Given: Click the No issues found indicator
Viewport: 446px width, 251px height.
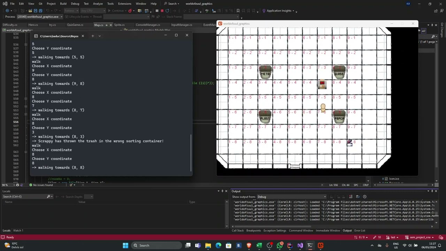Looking at the screenshot, I should tap(41, 185).
